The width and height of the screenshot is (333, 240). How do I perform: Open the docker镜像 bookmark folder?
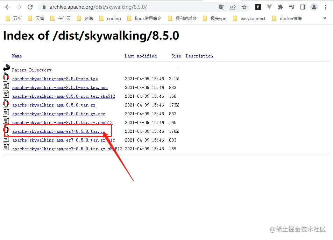click(x=287, y=19)
